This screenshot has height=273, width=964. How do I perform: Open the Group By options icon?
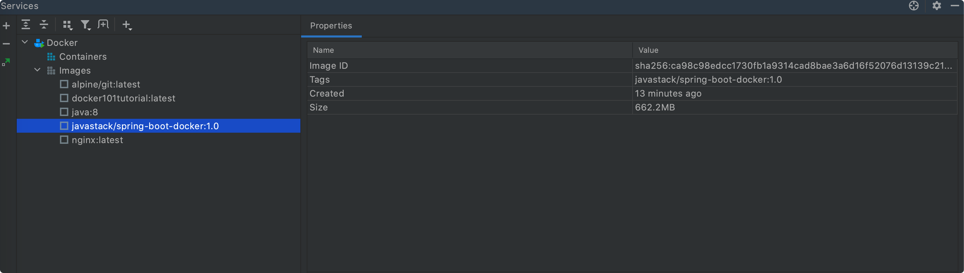(67, 25)
